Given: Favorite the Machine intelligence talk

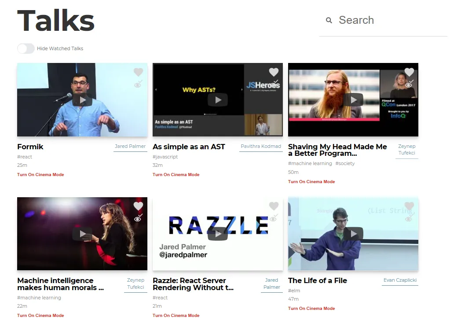Looking at the screenshot, I should coord(138,206).
